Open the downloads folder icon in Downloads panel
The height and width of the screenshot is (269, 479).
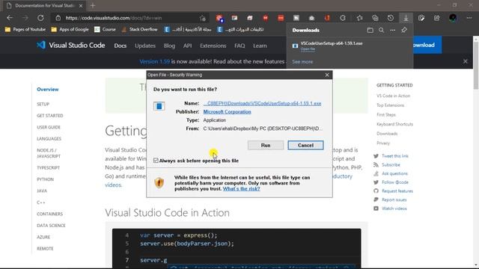[370, 30]
